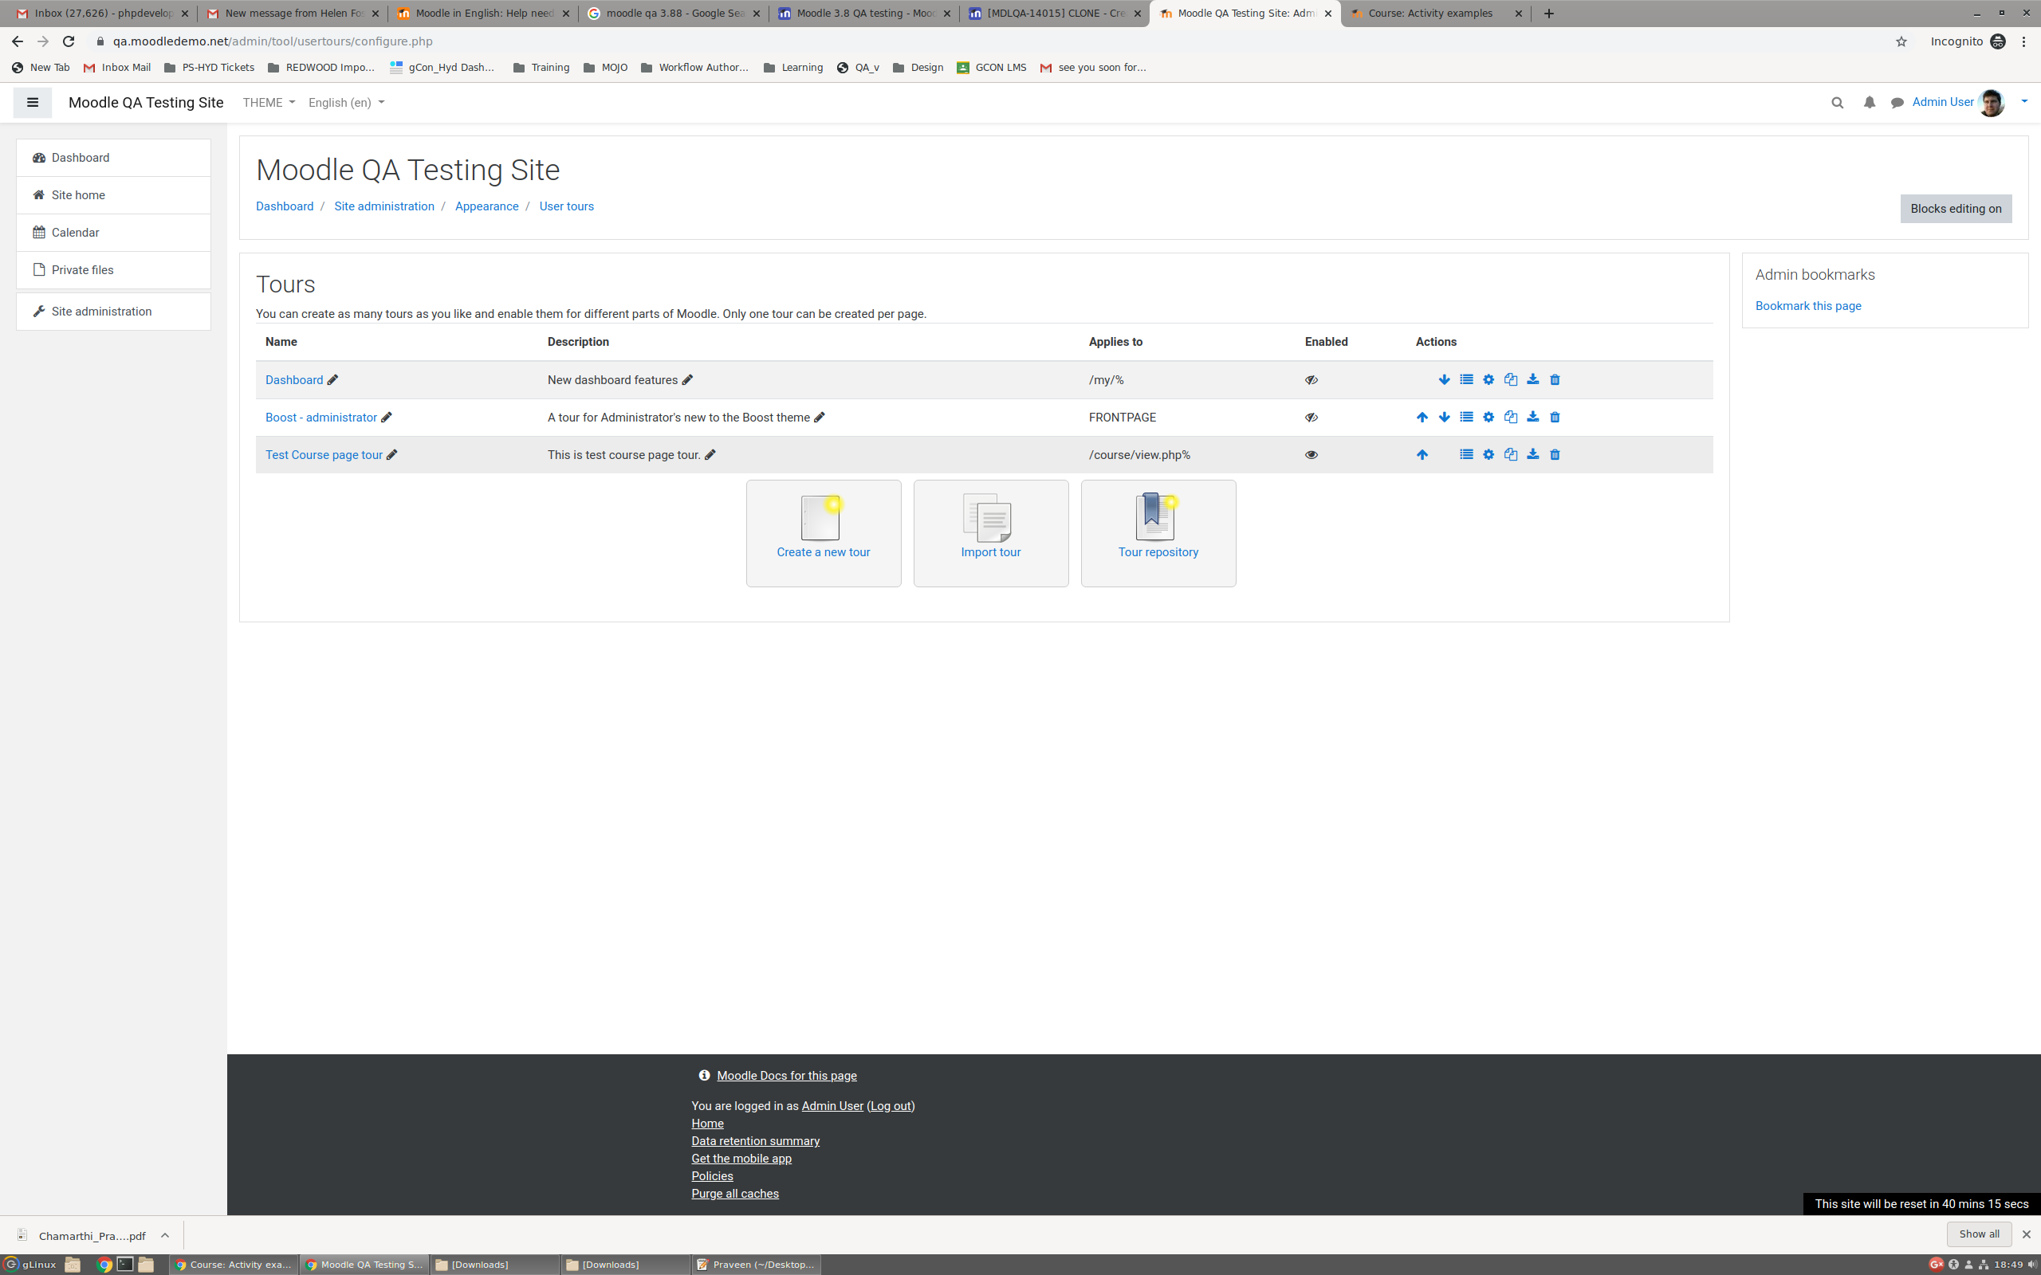Screen dimensions: 2041x1275
Task: Open settings gear for Test Course page tour
Action: pos(1488,454)
